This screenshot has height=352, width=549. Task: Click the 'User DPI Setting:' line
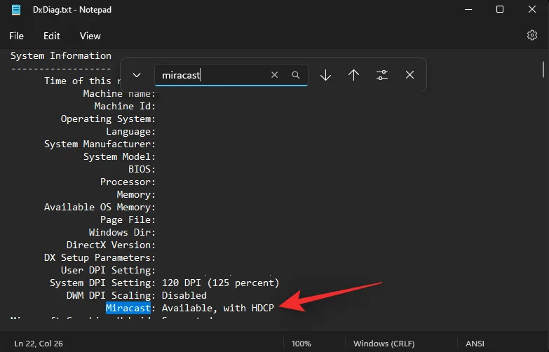coord(108,270)
